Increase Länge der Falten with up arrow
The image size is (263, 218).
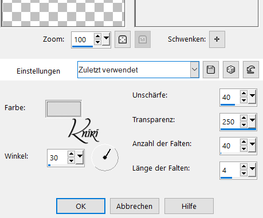244,167
